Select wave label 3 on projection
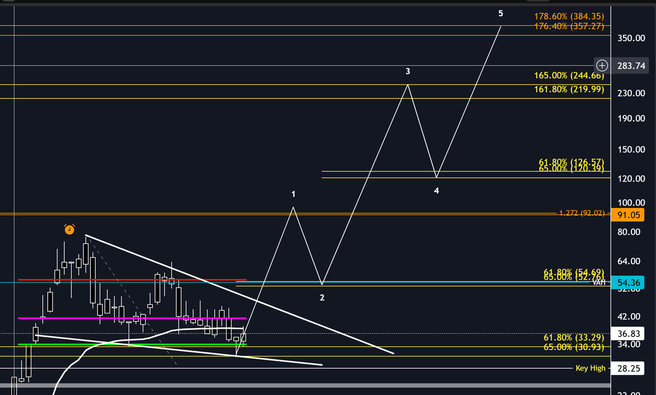The width and height of the screenshot is (656, 395). [408, 72]
